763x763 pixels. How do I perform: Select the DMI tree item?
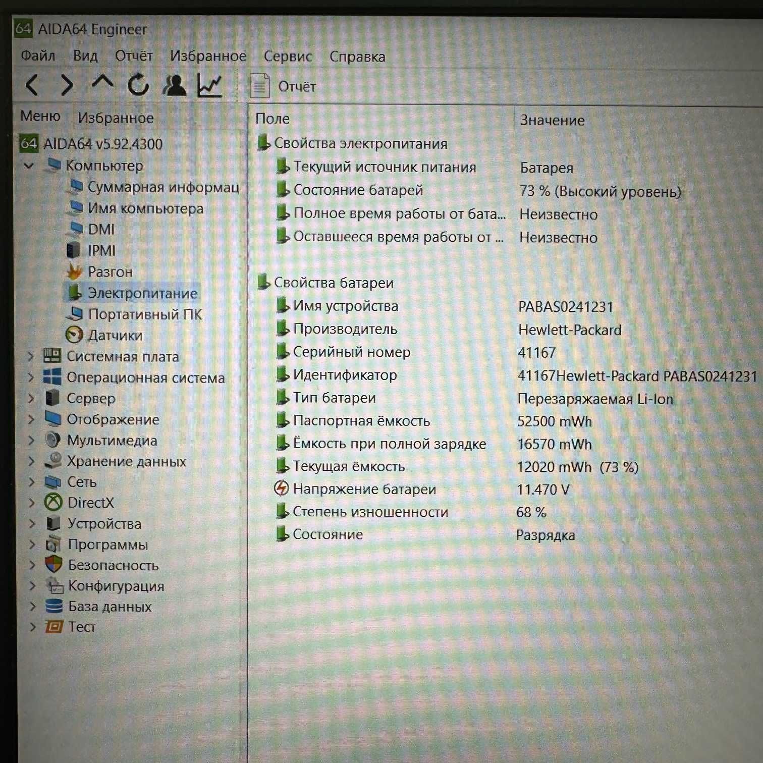[x=91, y=229]
